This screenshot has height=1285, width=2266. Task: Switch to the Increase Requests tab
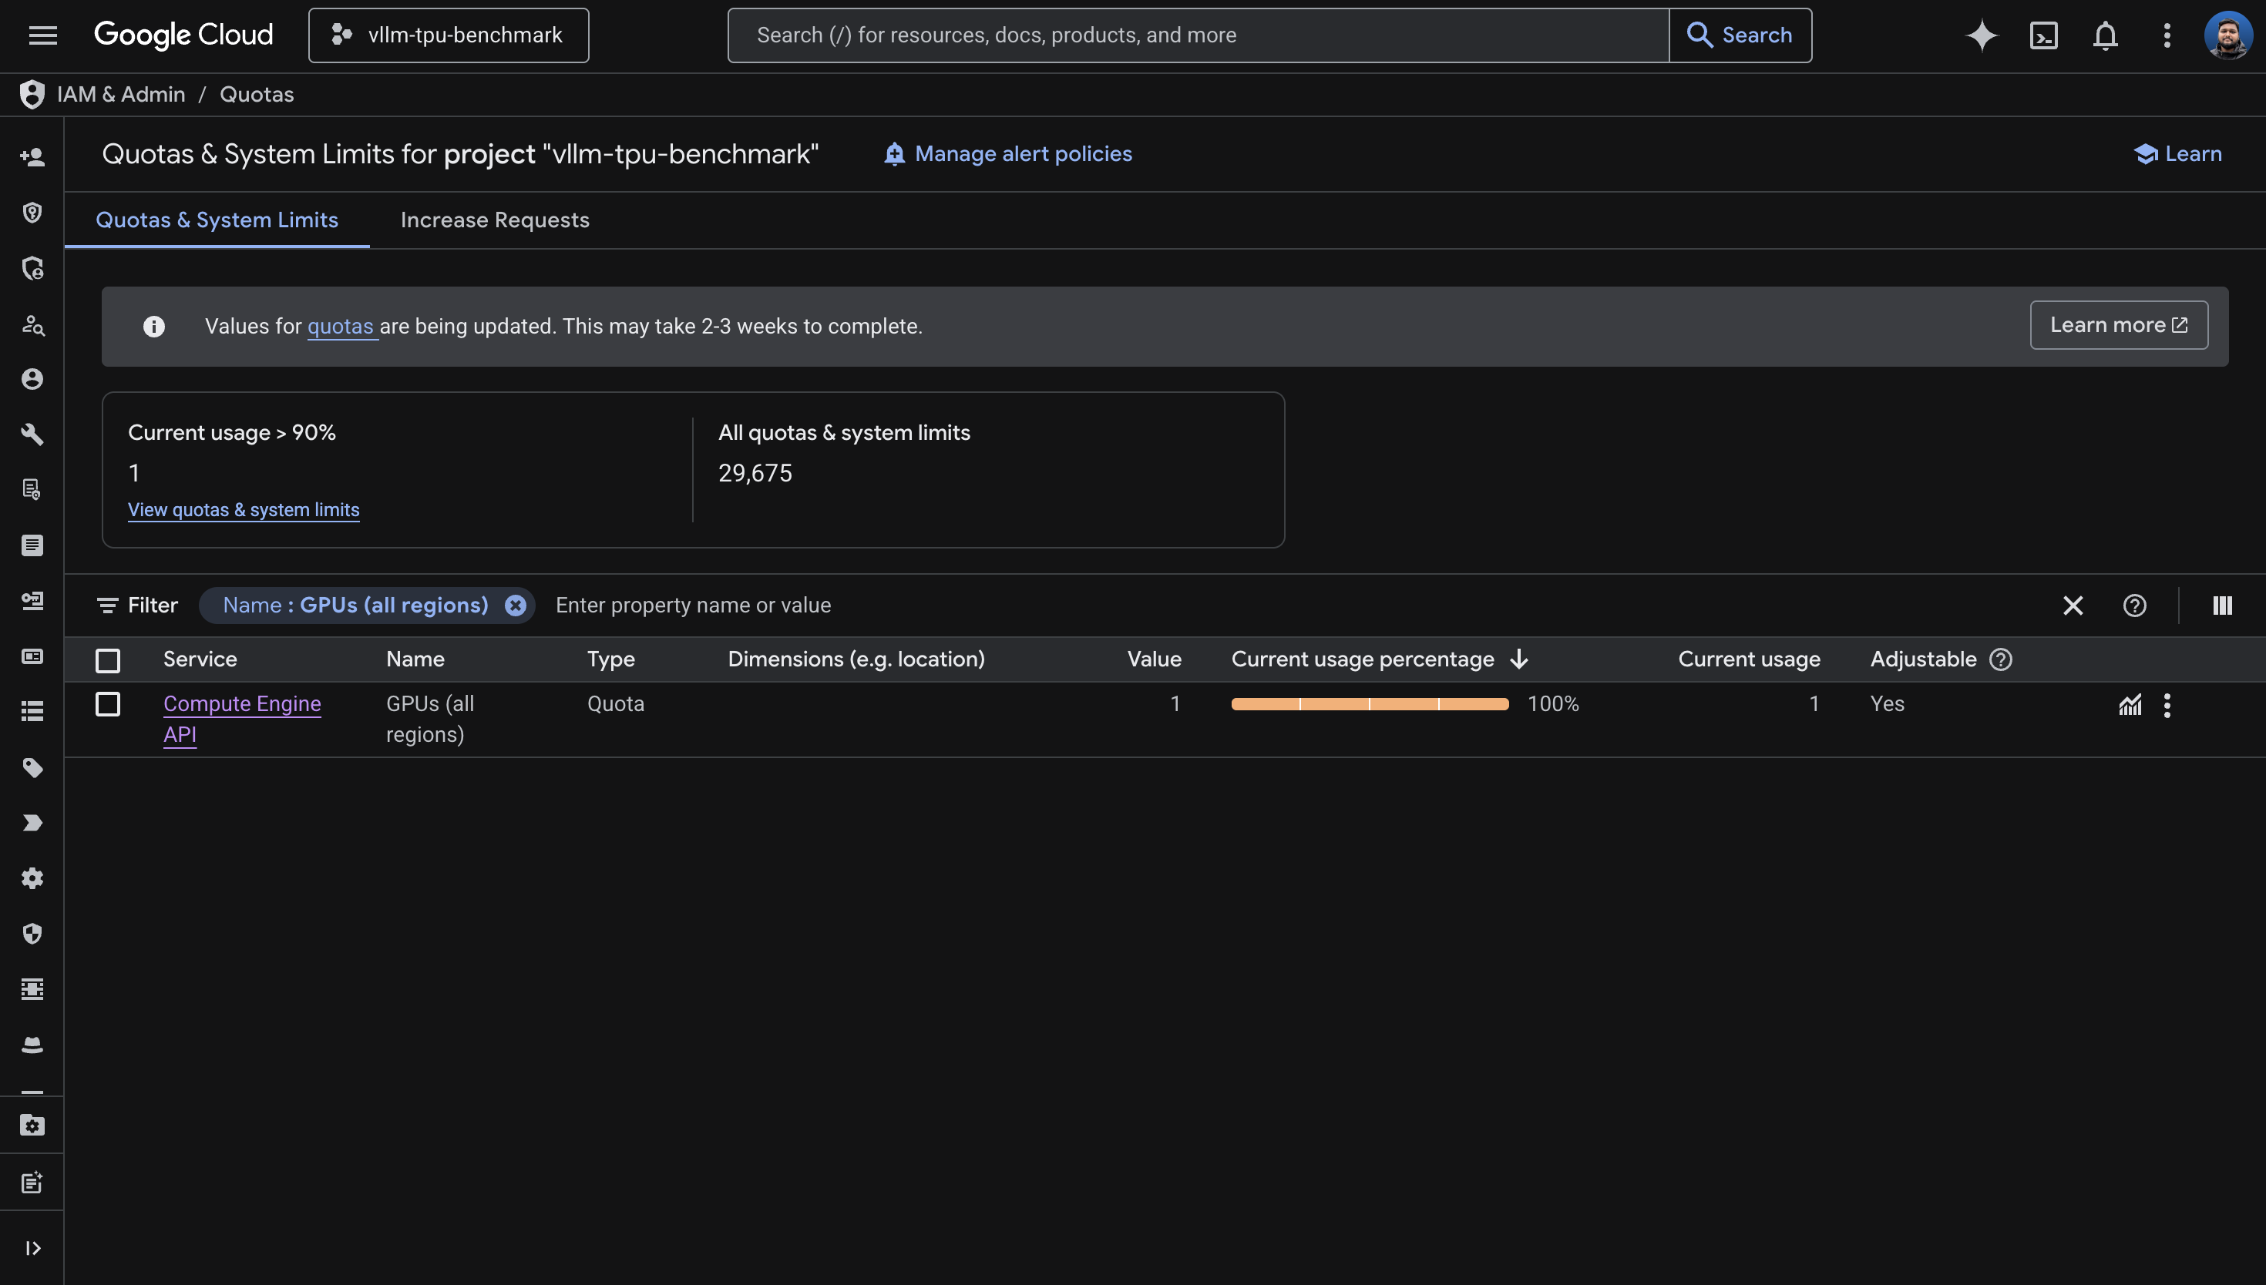tap(493, 220)
